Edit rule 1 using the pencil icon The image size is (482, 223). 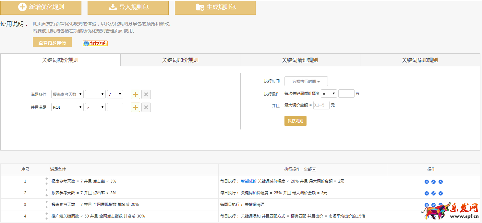click(x=433, y=182)
